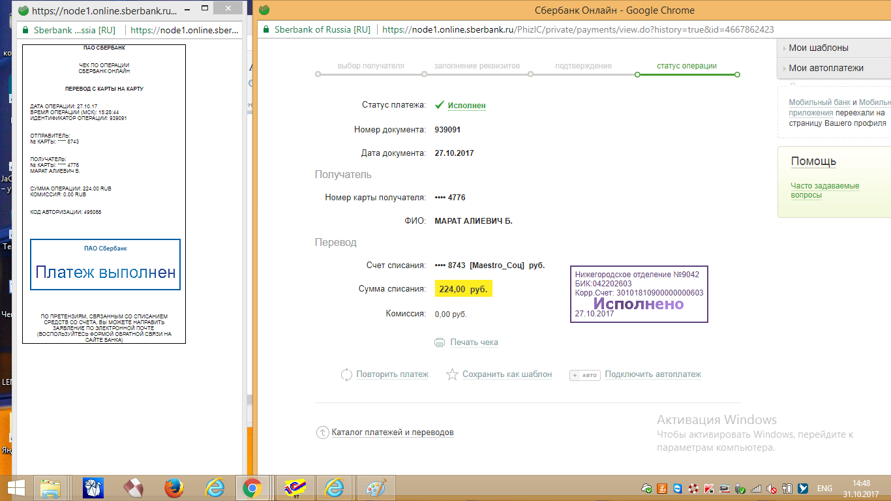Screen dimensions: 891x501
Task: Click the star icon for saving template
Action: (x=452, y=374)
